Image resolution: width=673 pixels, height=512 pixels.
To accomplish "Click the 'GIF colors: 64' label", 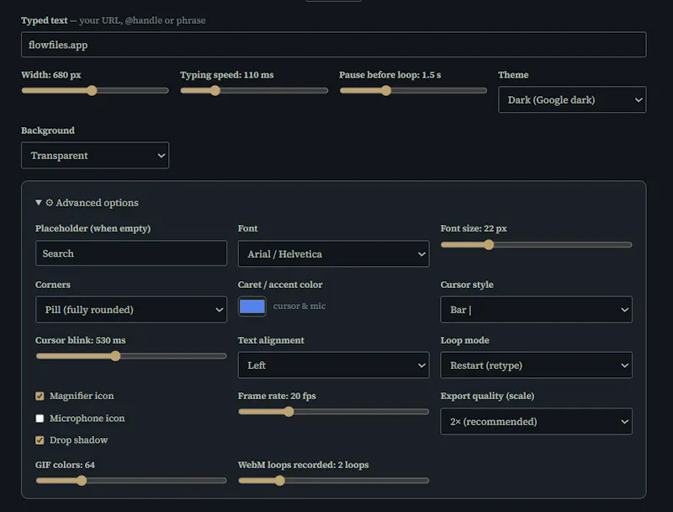I will (x=65, y=465).
